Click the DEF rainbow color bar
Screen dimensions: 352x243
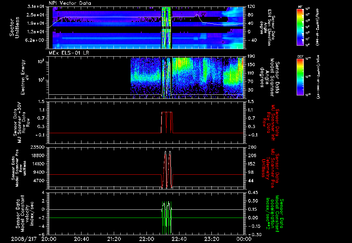point(300,77)
